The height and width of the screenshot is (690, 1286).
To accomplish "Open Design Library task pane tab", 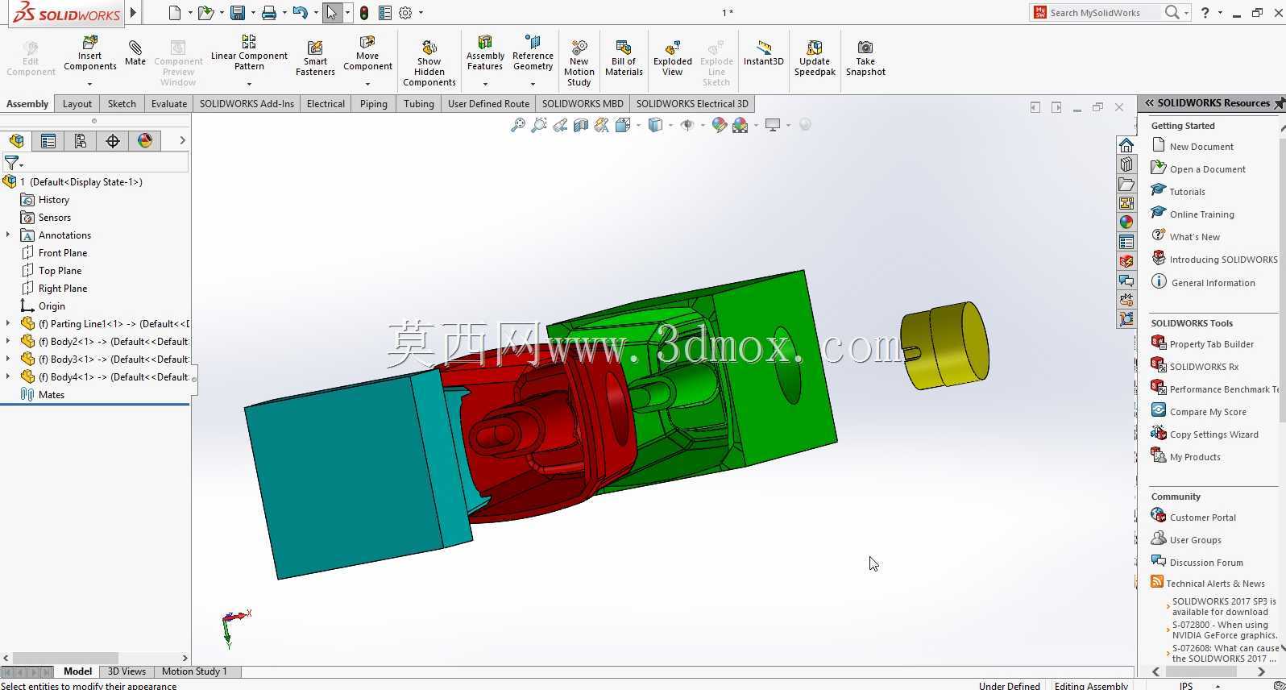I will tap(1126, 164).
